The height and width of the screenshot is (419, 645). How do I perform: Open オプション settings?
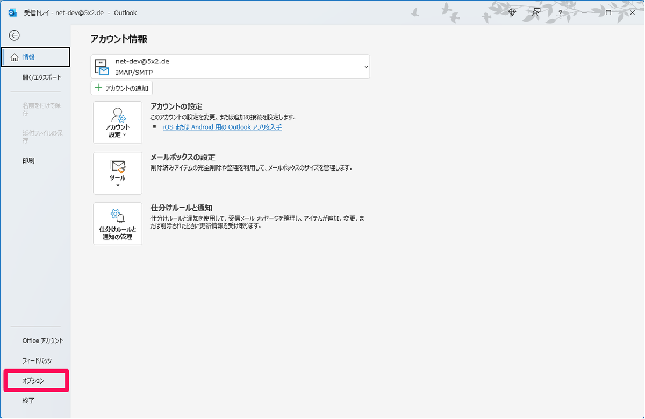(x=36, y=380)
